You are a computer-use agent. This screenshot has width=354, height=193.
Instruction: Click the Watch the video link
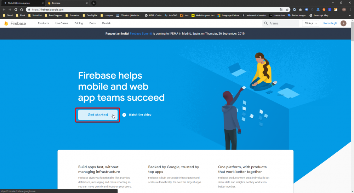pyautogui.click(x=140, y=115)
